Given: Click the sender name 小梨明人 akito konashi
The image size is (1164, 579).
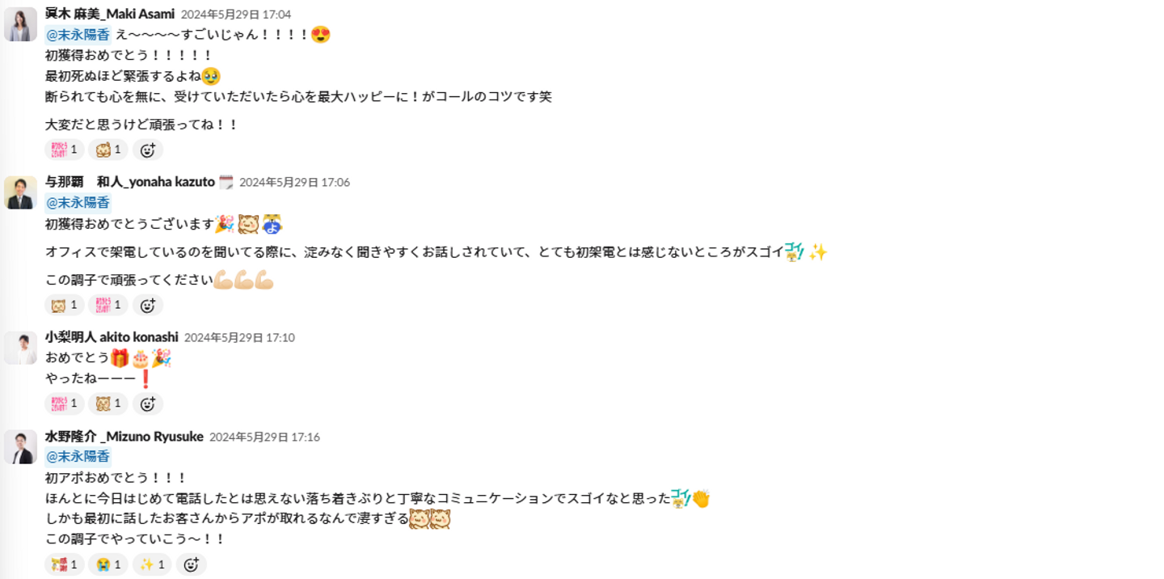Looking at the screenshot, I should pos(112,337).
